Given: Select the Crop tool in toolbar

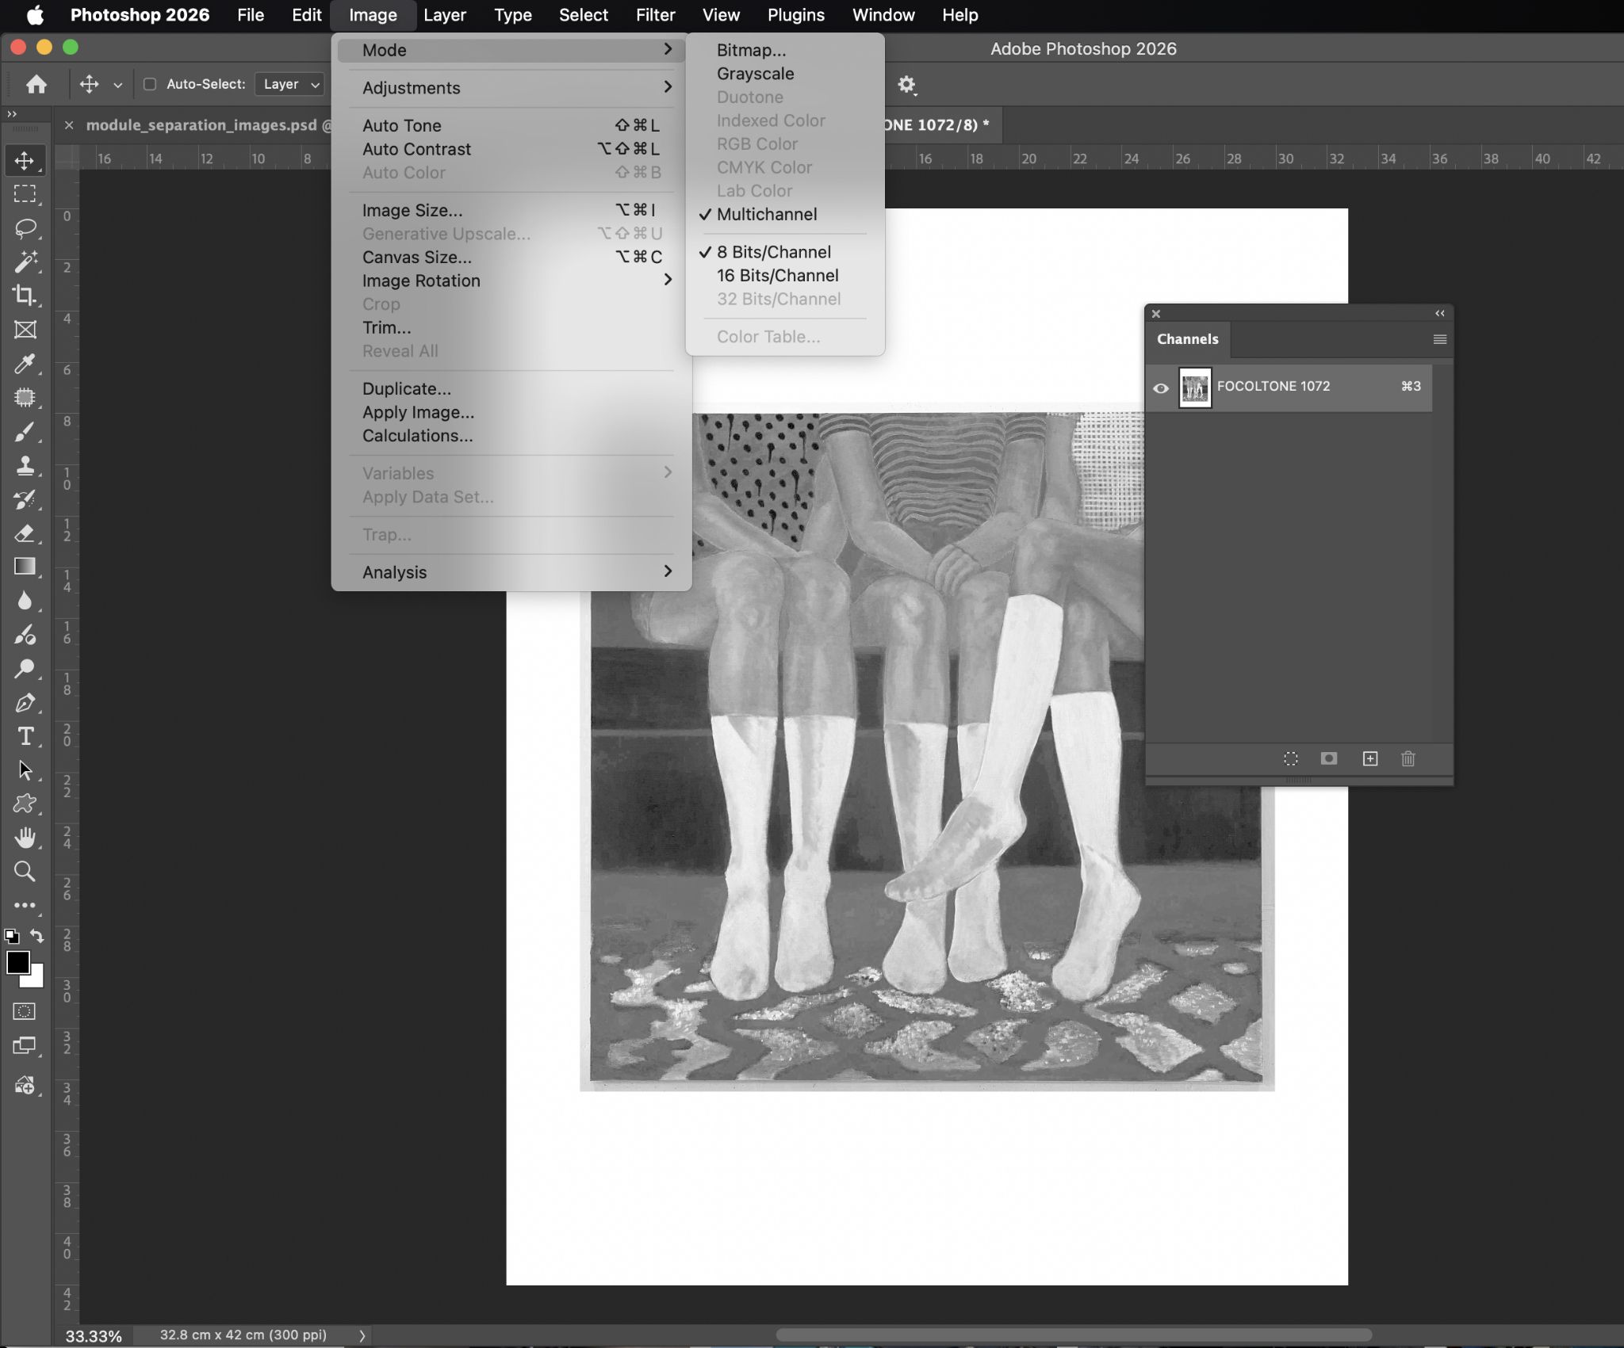Looking at the screenshot, I should (25, 296).
